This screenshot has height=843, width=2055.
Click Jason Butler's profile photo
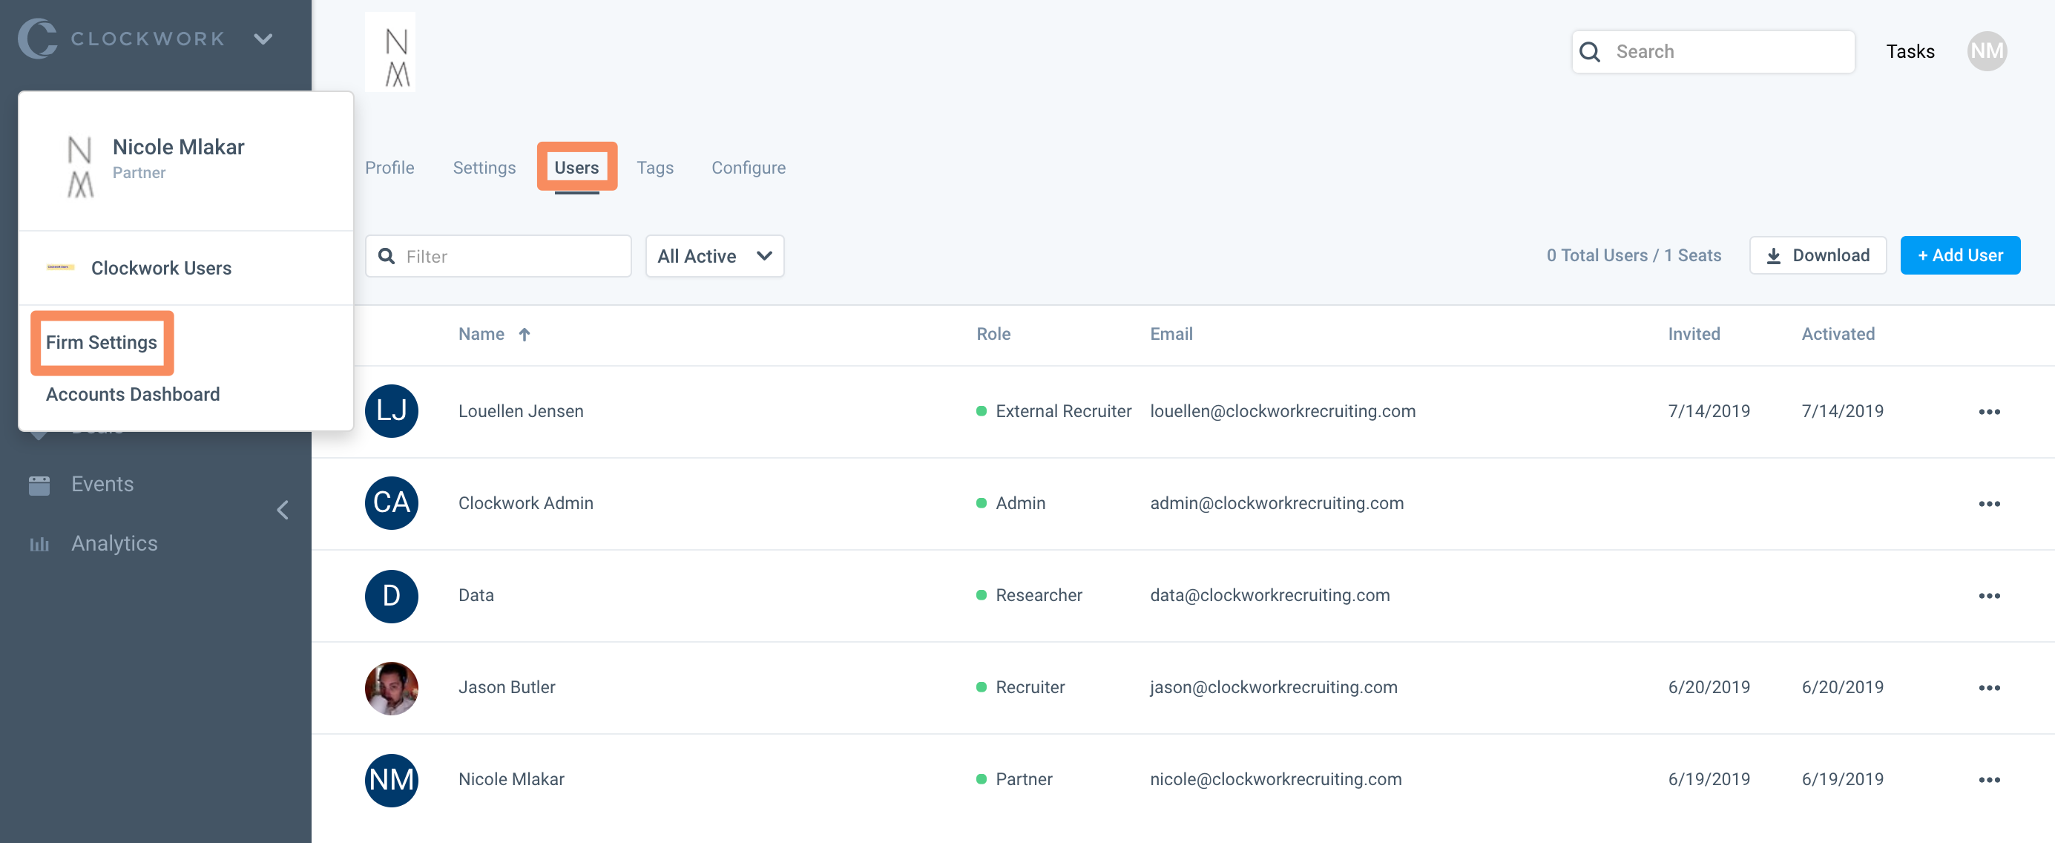pyautogui.click(x=391, y=687)
